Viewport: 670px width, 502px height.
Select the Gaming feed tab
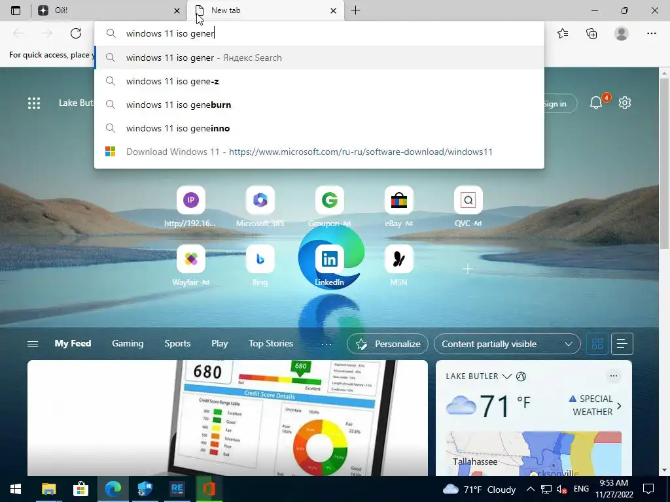128,343
